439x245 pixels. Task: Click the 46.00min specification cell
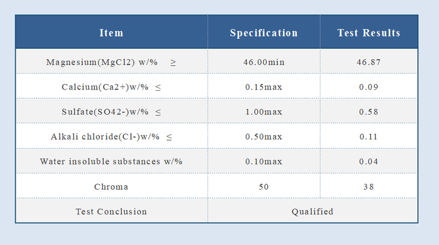pos(263,62)
